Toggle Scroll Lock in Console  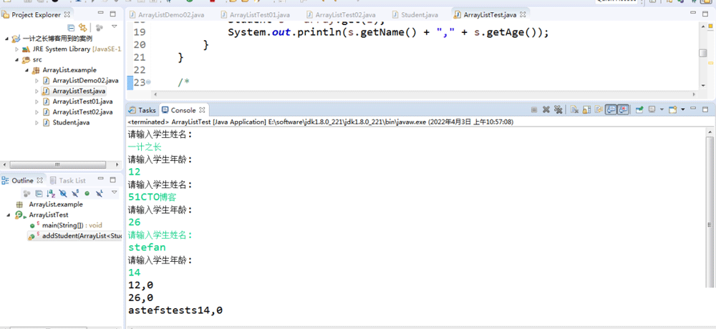click(586, 110)
